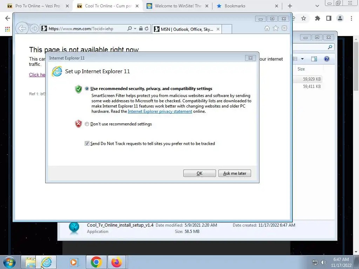Close the MSN tab in Internet Explorer
This screenshot has height=269, width=359.
tap(218, 29)
